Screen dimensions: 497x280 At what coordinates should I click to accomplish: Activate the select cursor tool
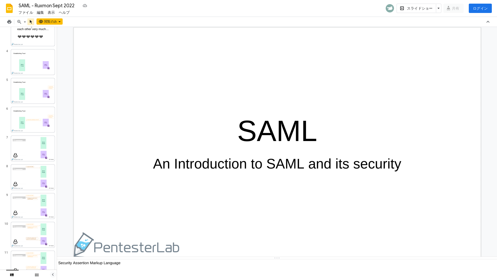31,22
